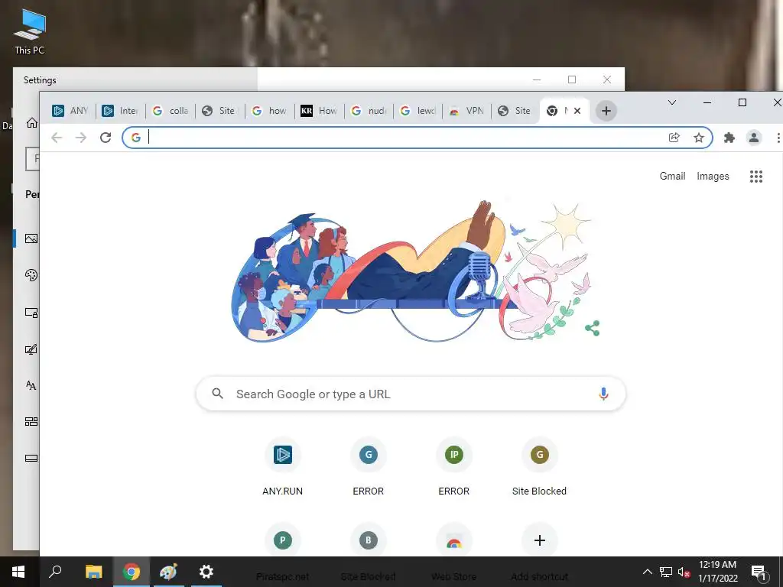The image size is (783, 587).
Task: Click the Settings gear on the taskbar
Action: point(206,572)
